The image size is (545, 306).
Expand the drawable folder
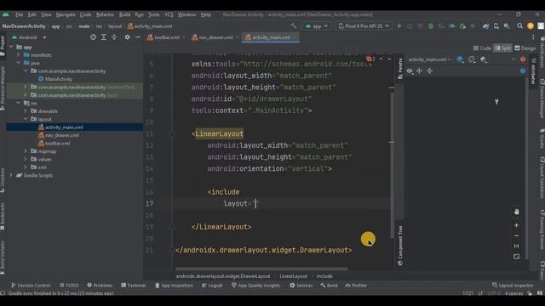click(26, 111)
